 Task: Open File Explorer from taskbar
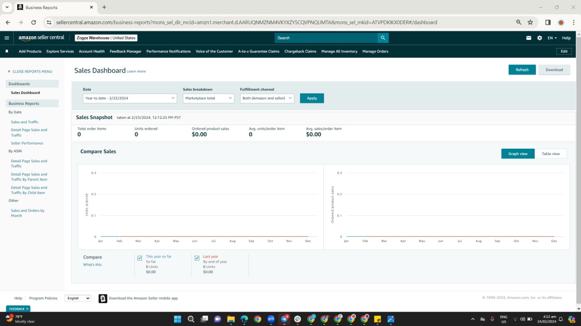[231, 319]
